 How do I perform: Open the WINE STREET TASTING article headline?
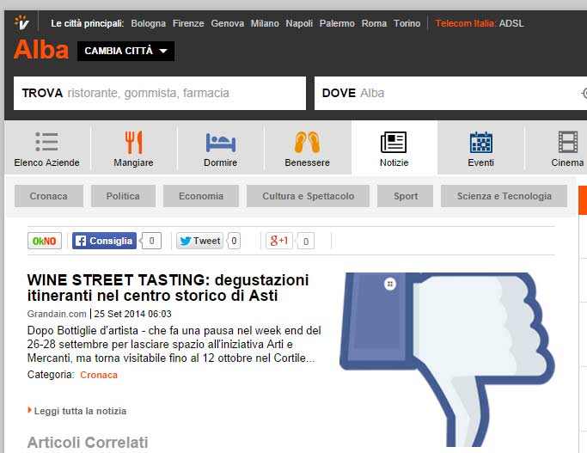tap(168, 287)
